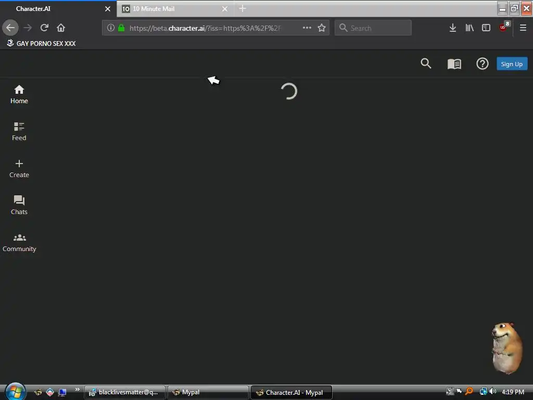The height and width of the screenshot is (400, 533).
Task: Click the orange magnifier tray icon
Action: (x=469, y=392)
